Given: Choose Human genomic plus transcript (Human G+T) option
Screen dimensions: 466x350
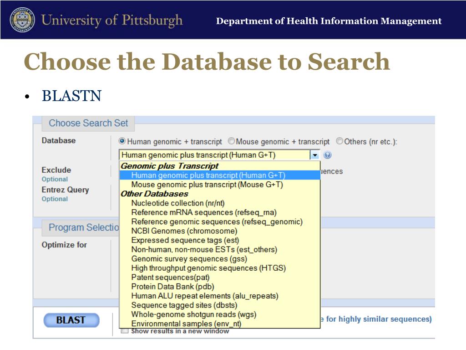Looking at the screenshot, I should 220,175.
